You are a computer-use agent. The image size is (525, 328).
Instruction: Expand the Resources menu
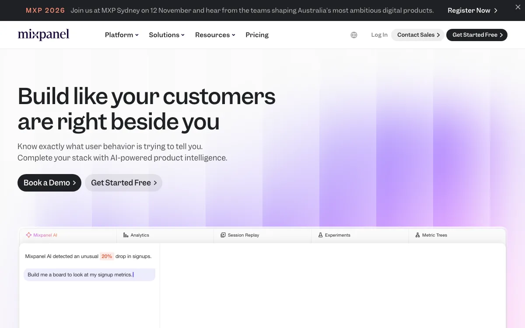pos(215,35)
